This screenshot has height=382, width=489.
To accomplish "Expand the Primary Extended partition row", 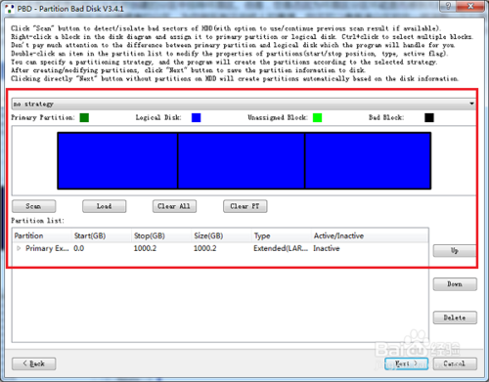I will [19, 248].
